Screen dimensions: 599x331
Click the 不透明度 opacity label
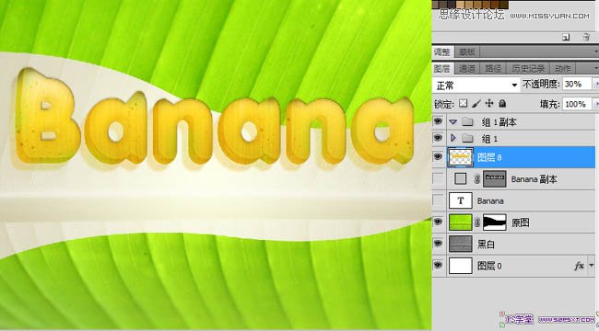[x=541, y=85]
